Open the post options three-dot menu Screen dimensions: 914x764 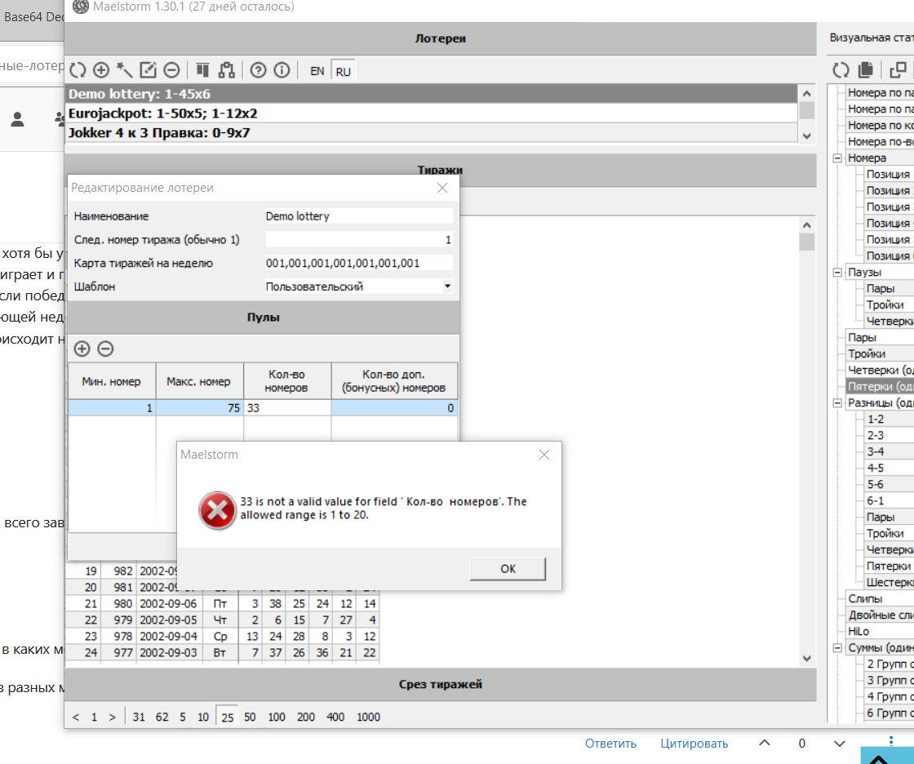tap(890, 740)
